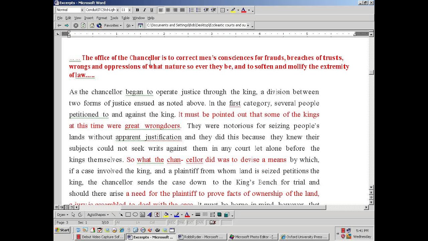Apply Fill Color paint bucket
Screen dimensions: 428x241
(166, 215)
